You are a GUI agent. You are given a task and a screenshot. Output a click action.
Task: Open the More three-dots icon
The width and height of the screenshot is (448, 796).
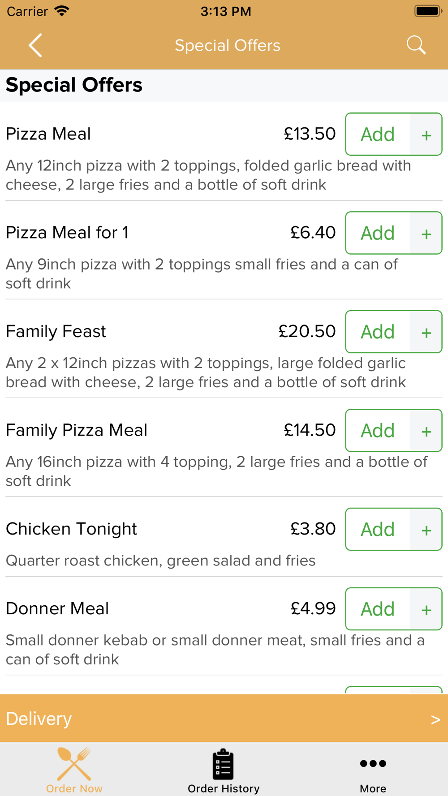pos(373,763)
